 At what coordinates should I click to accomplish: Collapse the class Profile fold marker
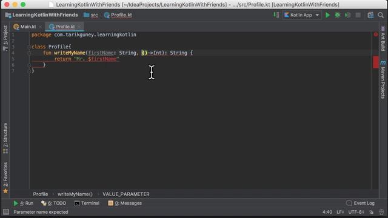pyautogui.click(x=29, y=47)
